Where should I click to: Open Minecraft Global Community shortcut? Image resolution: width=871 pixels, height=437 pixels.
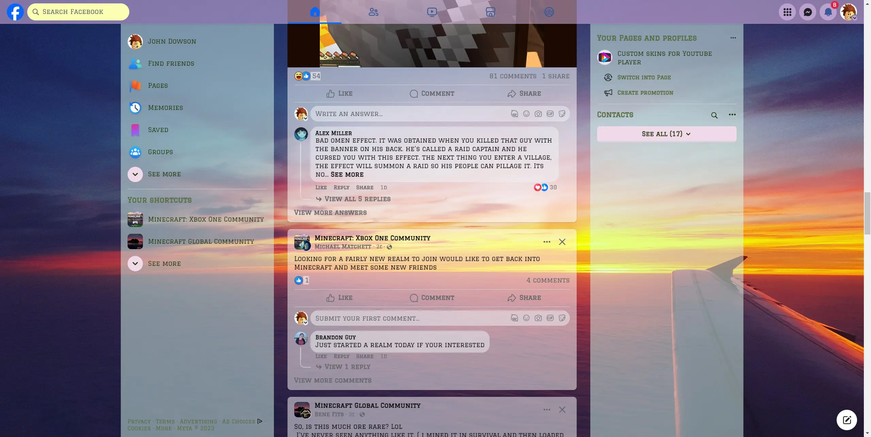point(197,242)
